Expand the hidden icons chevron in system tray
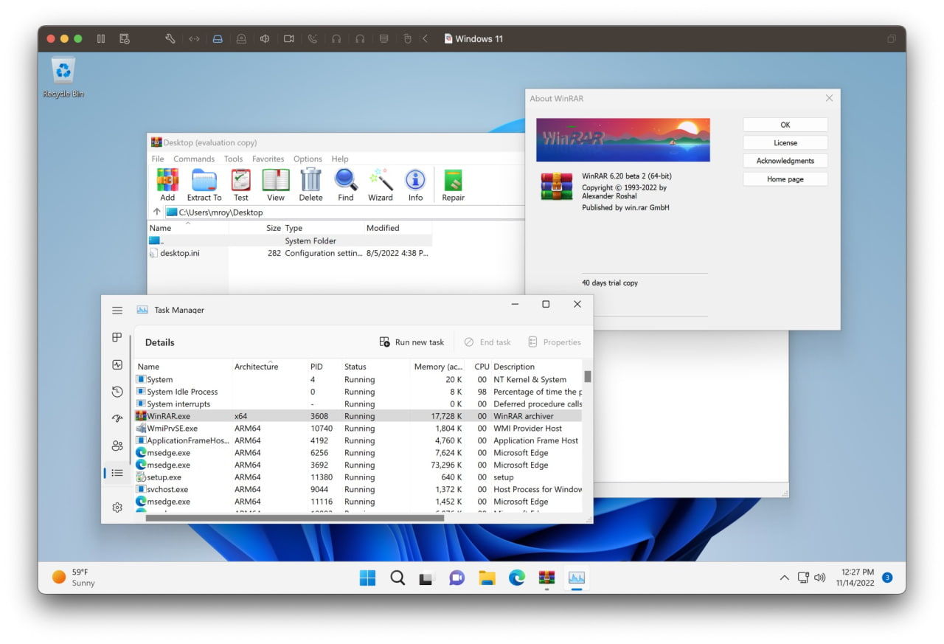 point(784,578)
